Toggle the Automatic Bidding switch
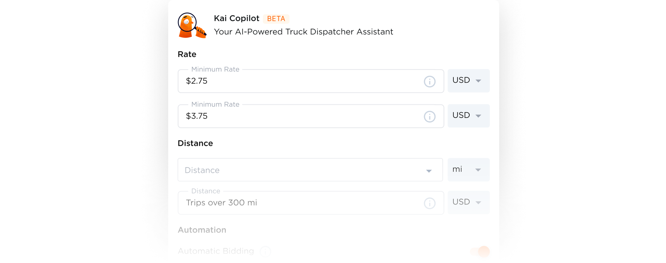Screen dimensions: 666x263 point(481,251)
